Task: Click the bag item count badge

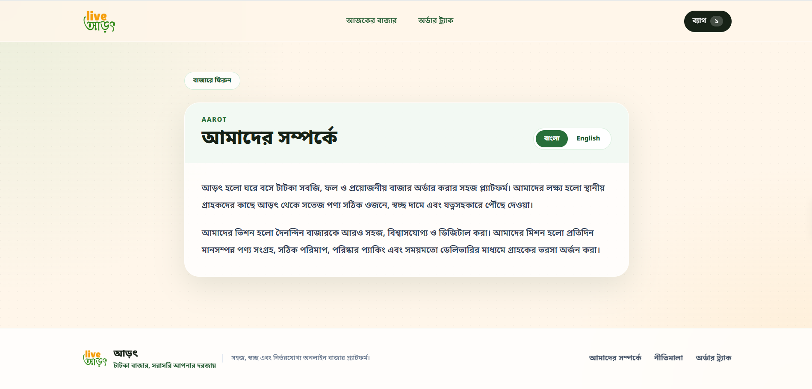Action: 716,21
